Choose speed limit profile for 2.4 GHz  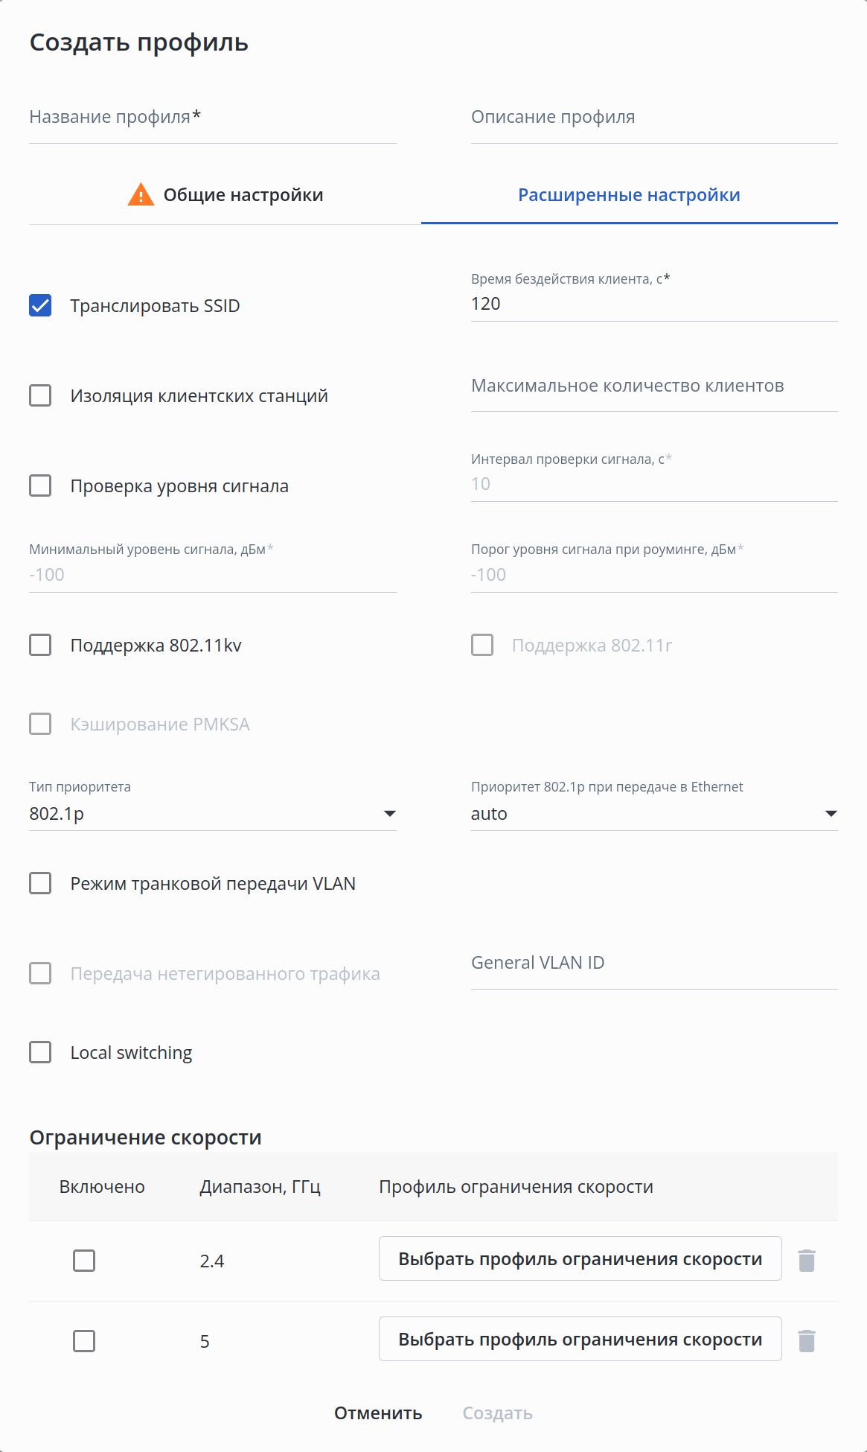coord(580,1258)
